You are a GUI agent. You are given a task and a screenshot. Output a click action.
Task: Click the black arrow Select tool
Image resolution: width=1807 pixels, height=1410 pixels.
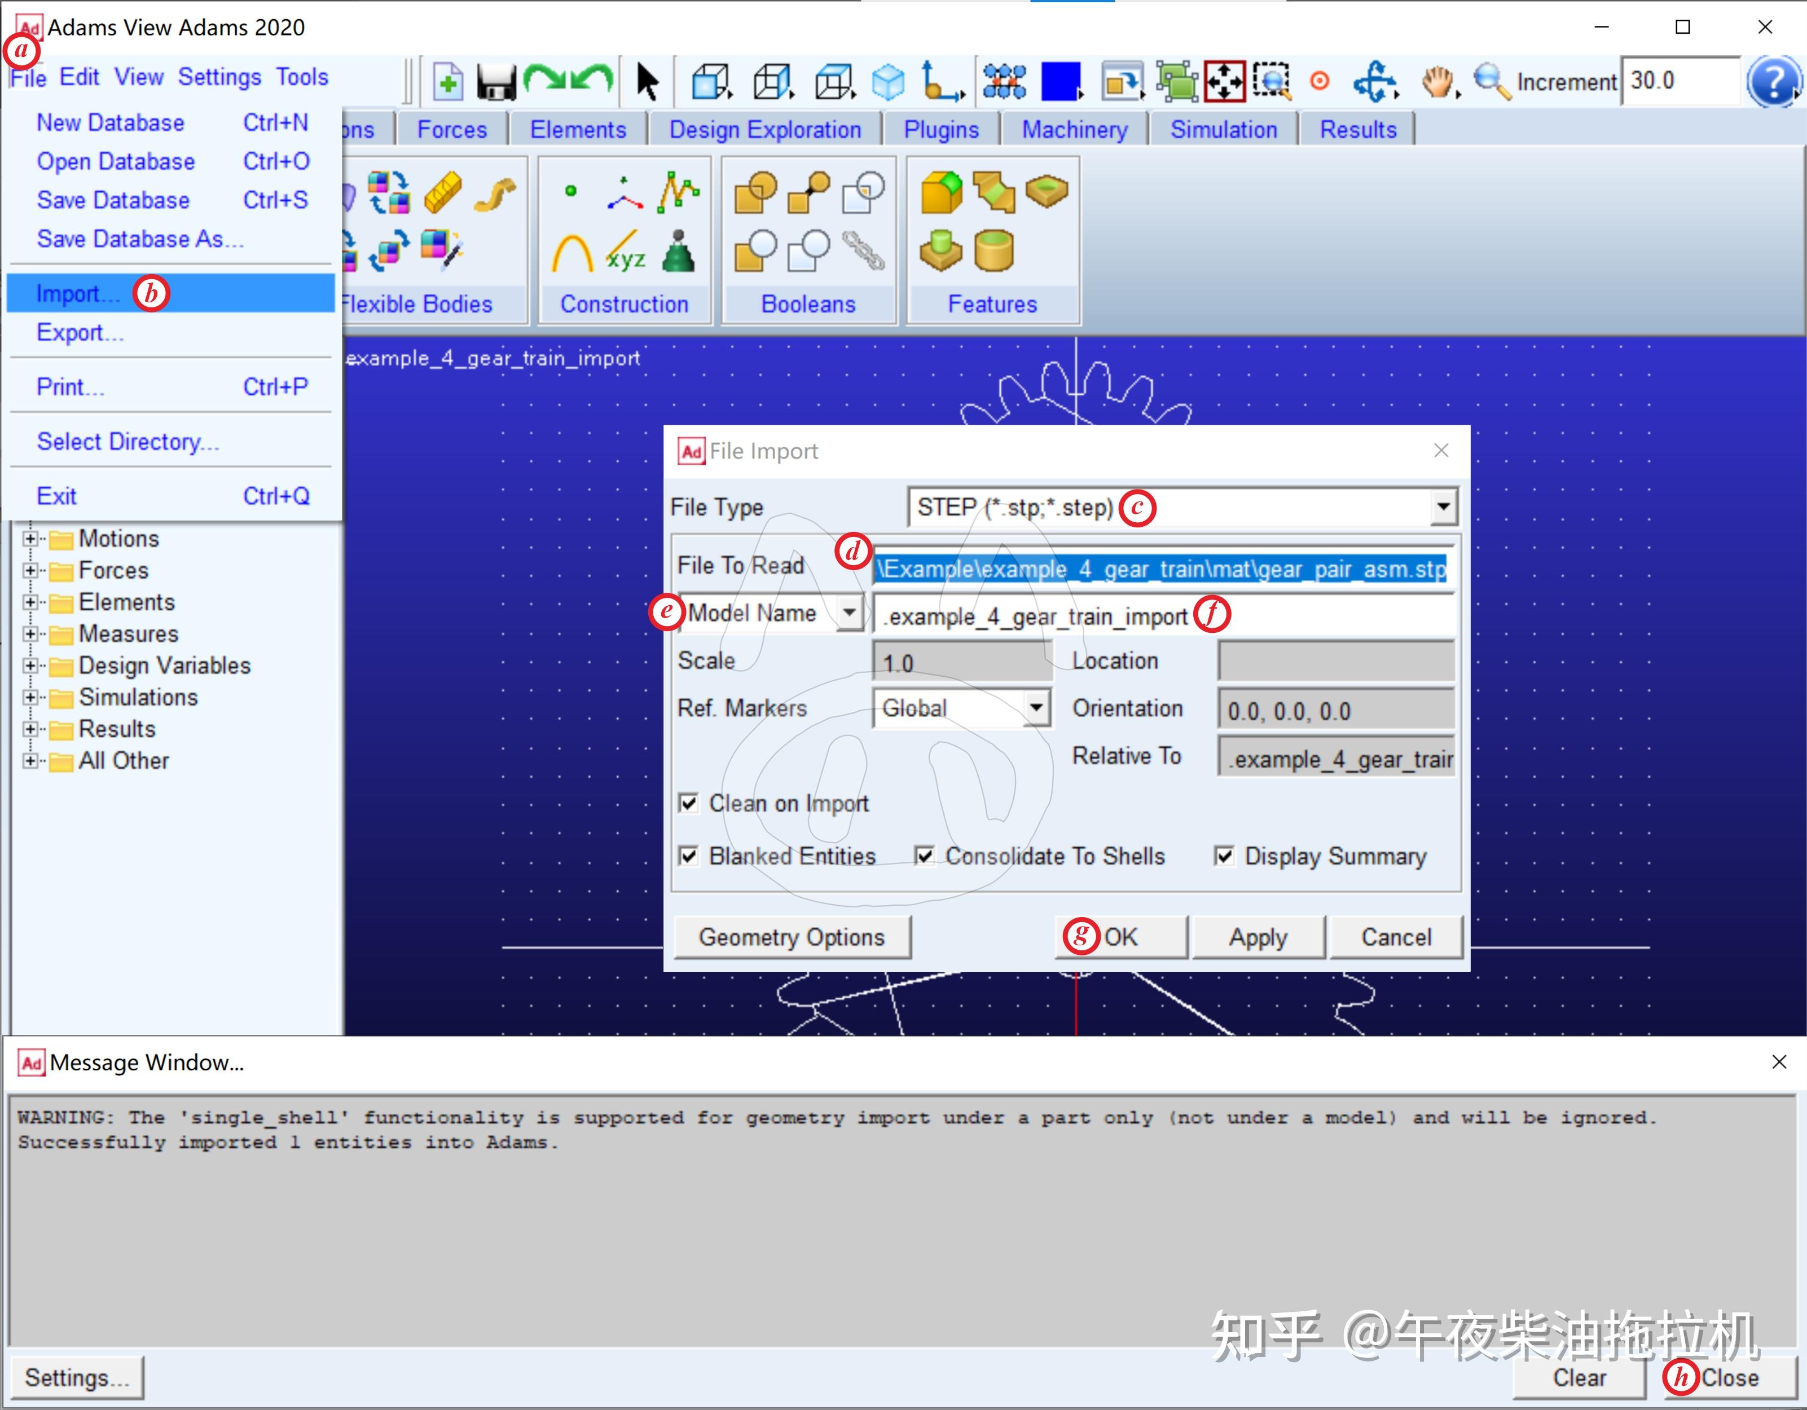pyautogui.click(x=647, y=82)
